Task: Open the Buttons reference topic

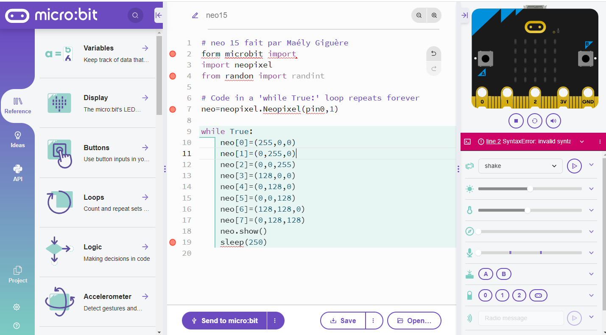Action: [98, 153]
